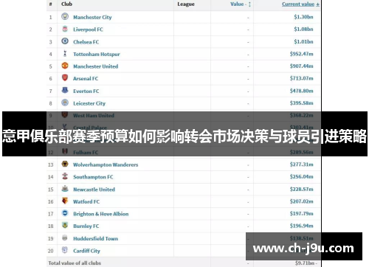Click the Cardiff City club crest
This screenshot has height=267, width=369.
(x=65, y=250)
